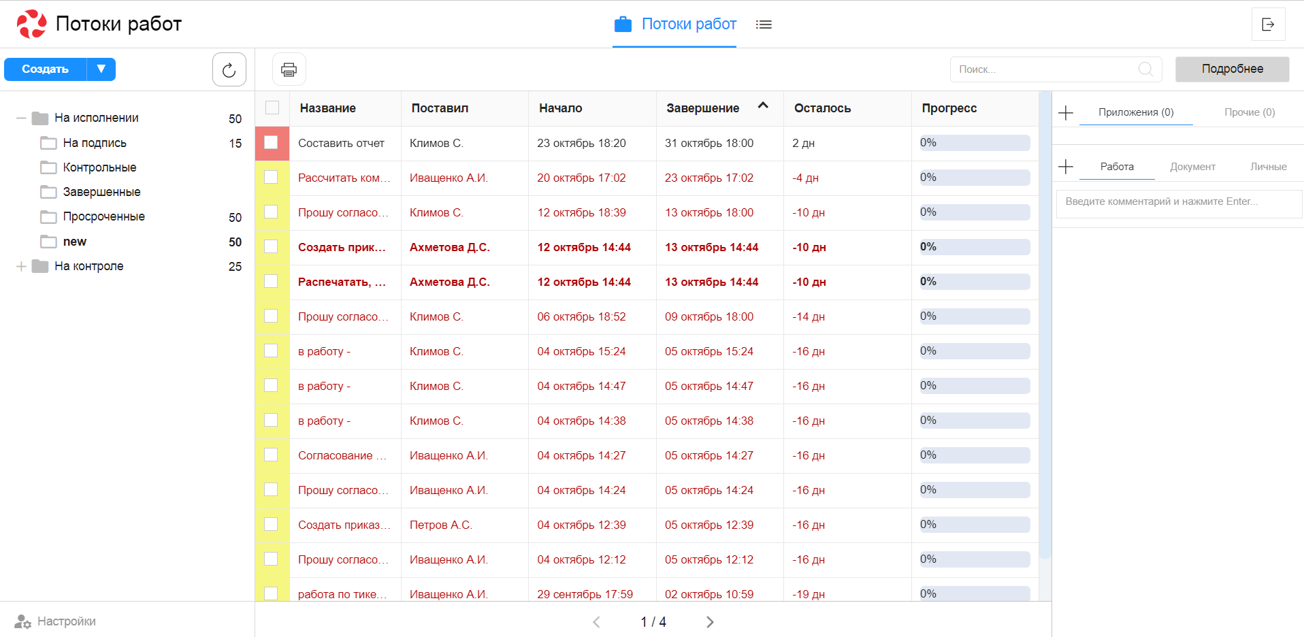This screenshot has width=1304, height=637.
Task: Click the plus icon next to Работа tab
Action: pos(1066,166)
